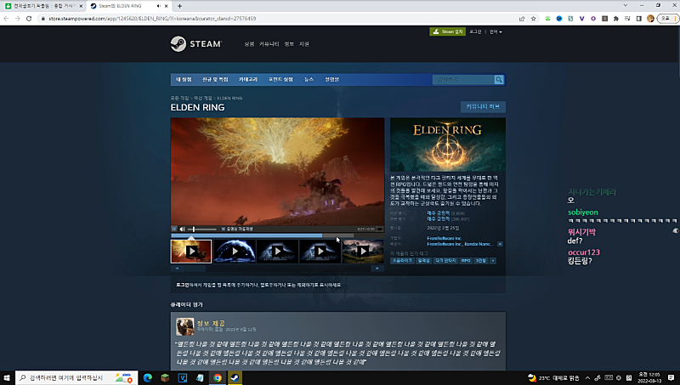Open the Support menu (지원)

point(304,44)
